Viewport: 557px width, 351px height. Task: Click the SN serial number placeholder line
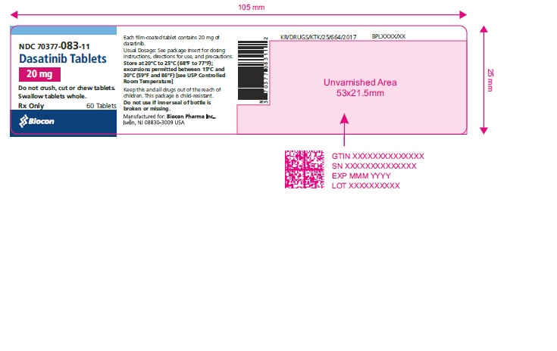tap(374, 166)
